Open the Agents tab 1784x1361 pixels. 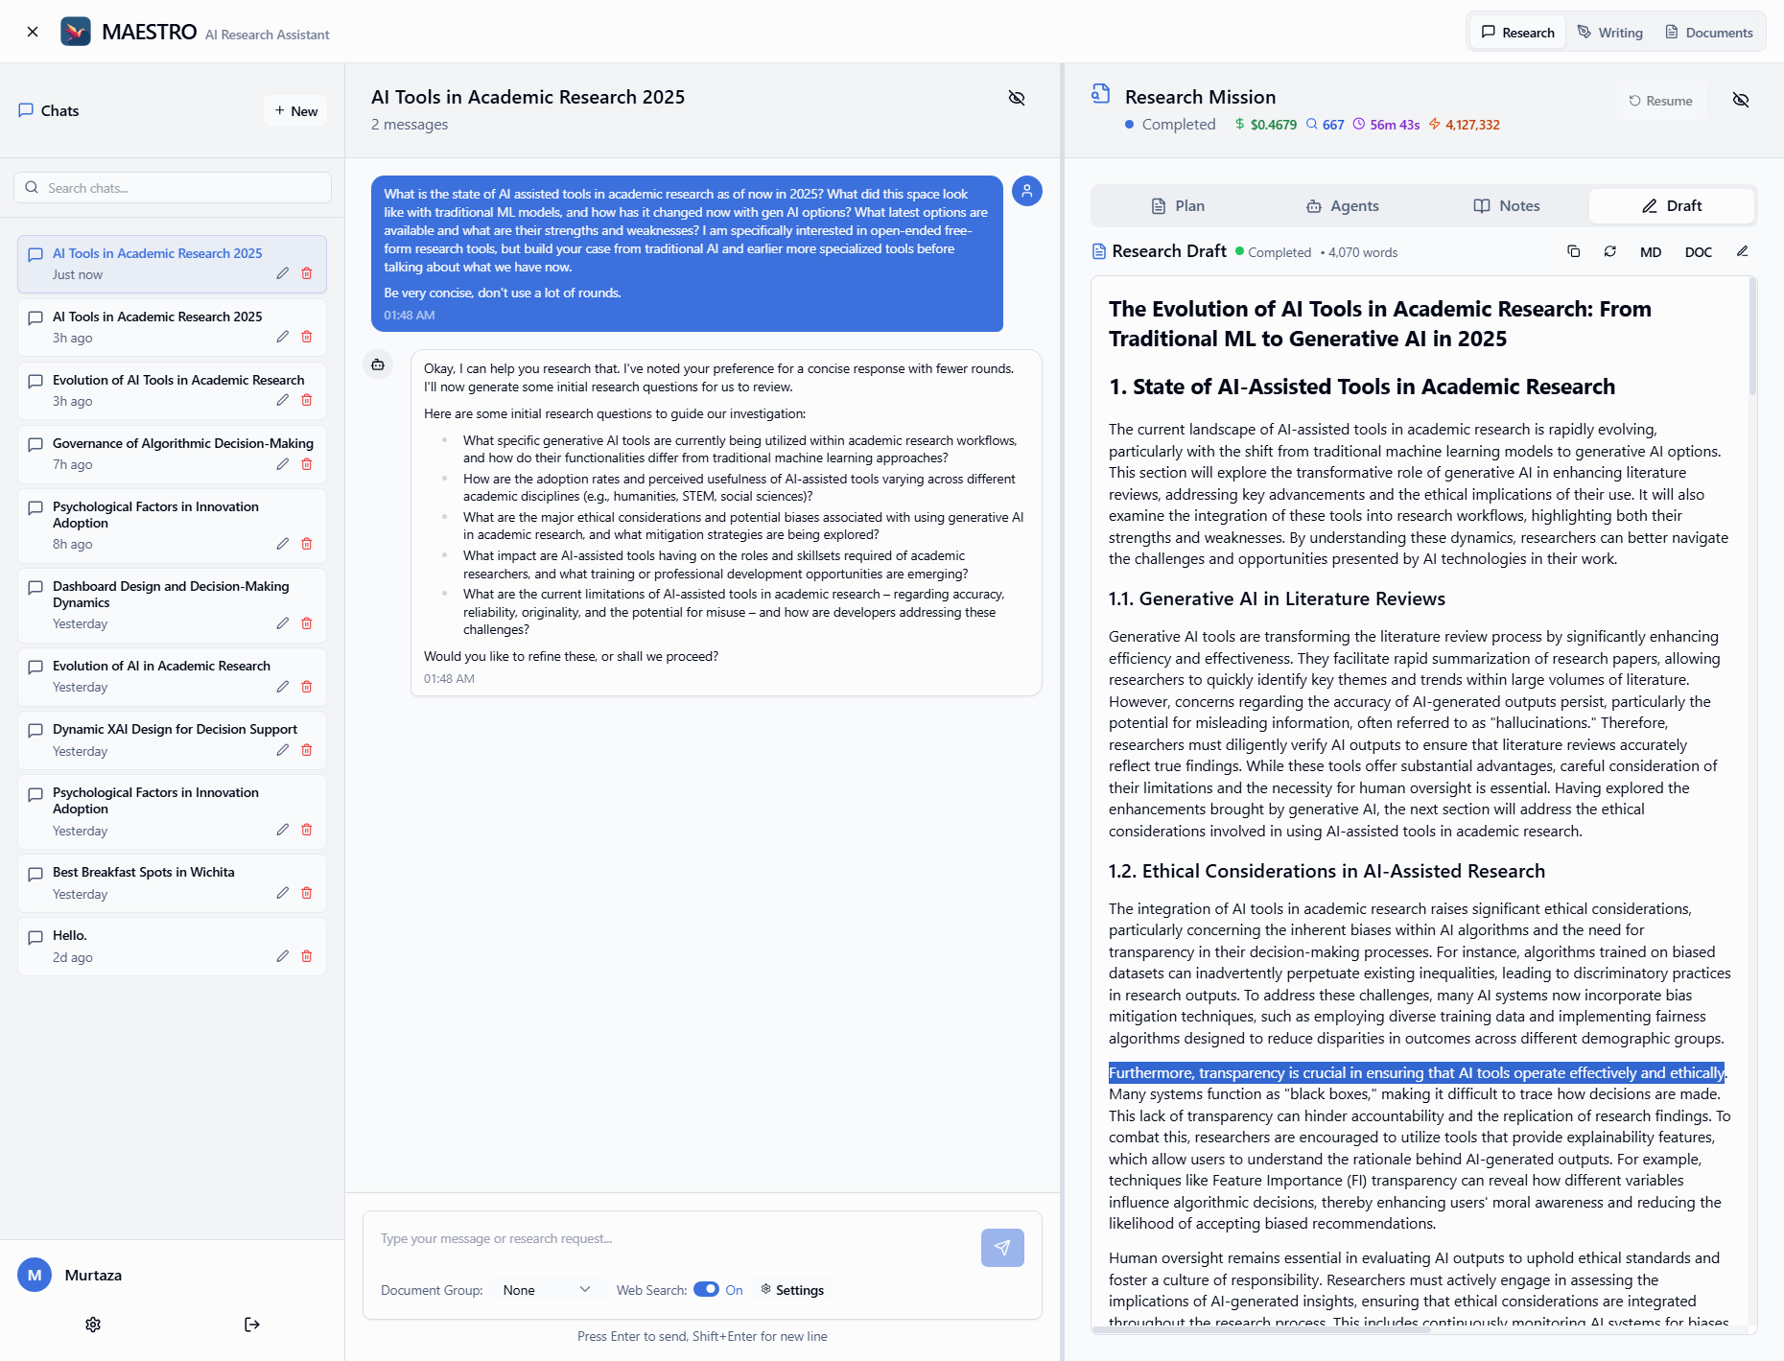click(1342, 206)
